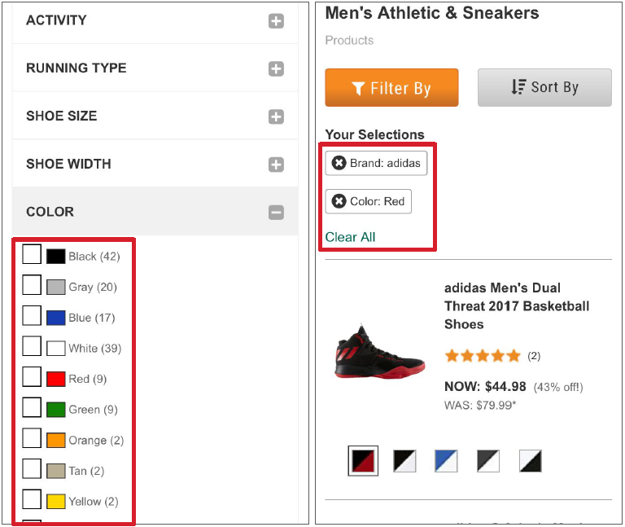Click the Blue color swatch in filters
Viewport: 625px width, 527px height.
tap(55, 317)
